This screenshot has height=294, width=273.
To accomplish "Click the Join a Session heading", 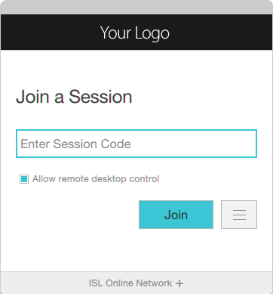I will click(74, 97).
